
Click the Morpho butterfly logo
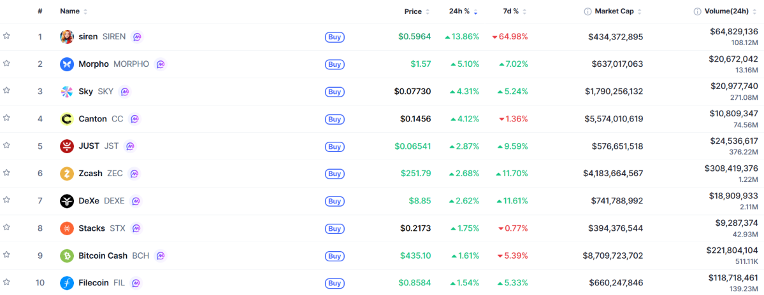[x=67, y=64]
